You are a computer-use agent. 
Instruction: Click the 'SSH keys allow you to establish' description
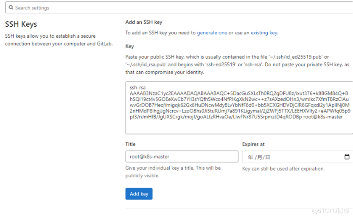[x=59, y=40]
